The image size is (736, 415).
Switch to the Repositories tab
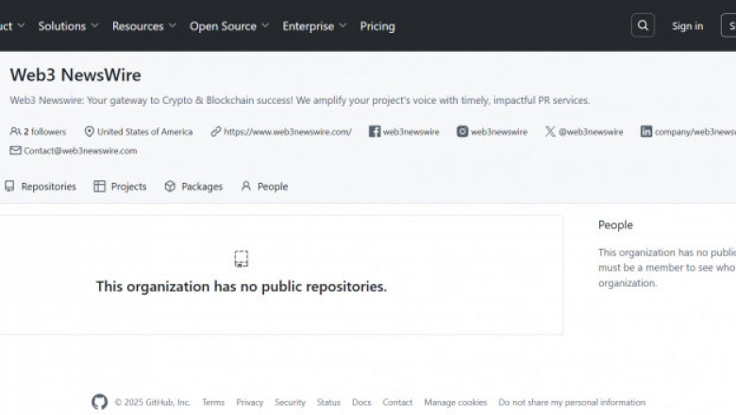41,186
